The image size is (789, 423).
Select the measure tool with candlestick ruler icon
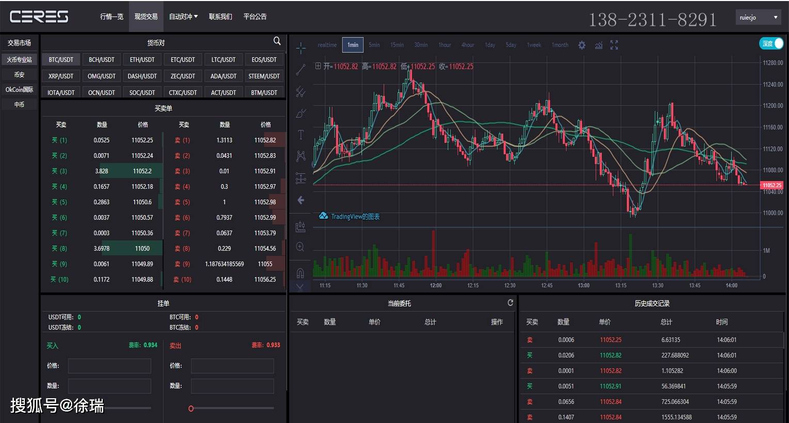pyautogui.click(x=300, y=226)
